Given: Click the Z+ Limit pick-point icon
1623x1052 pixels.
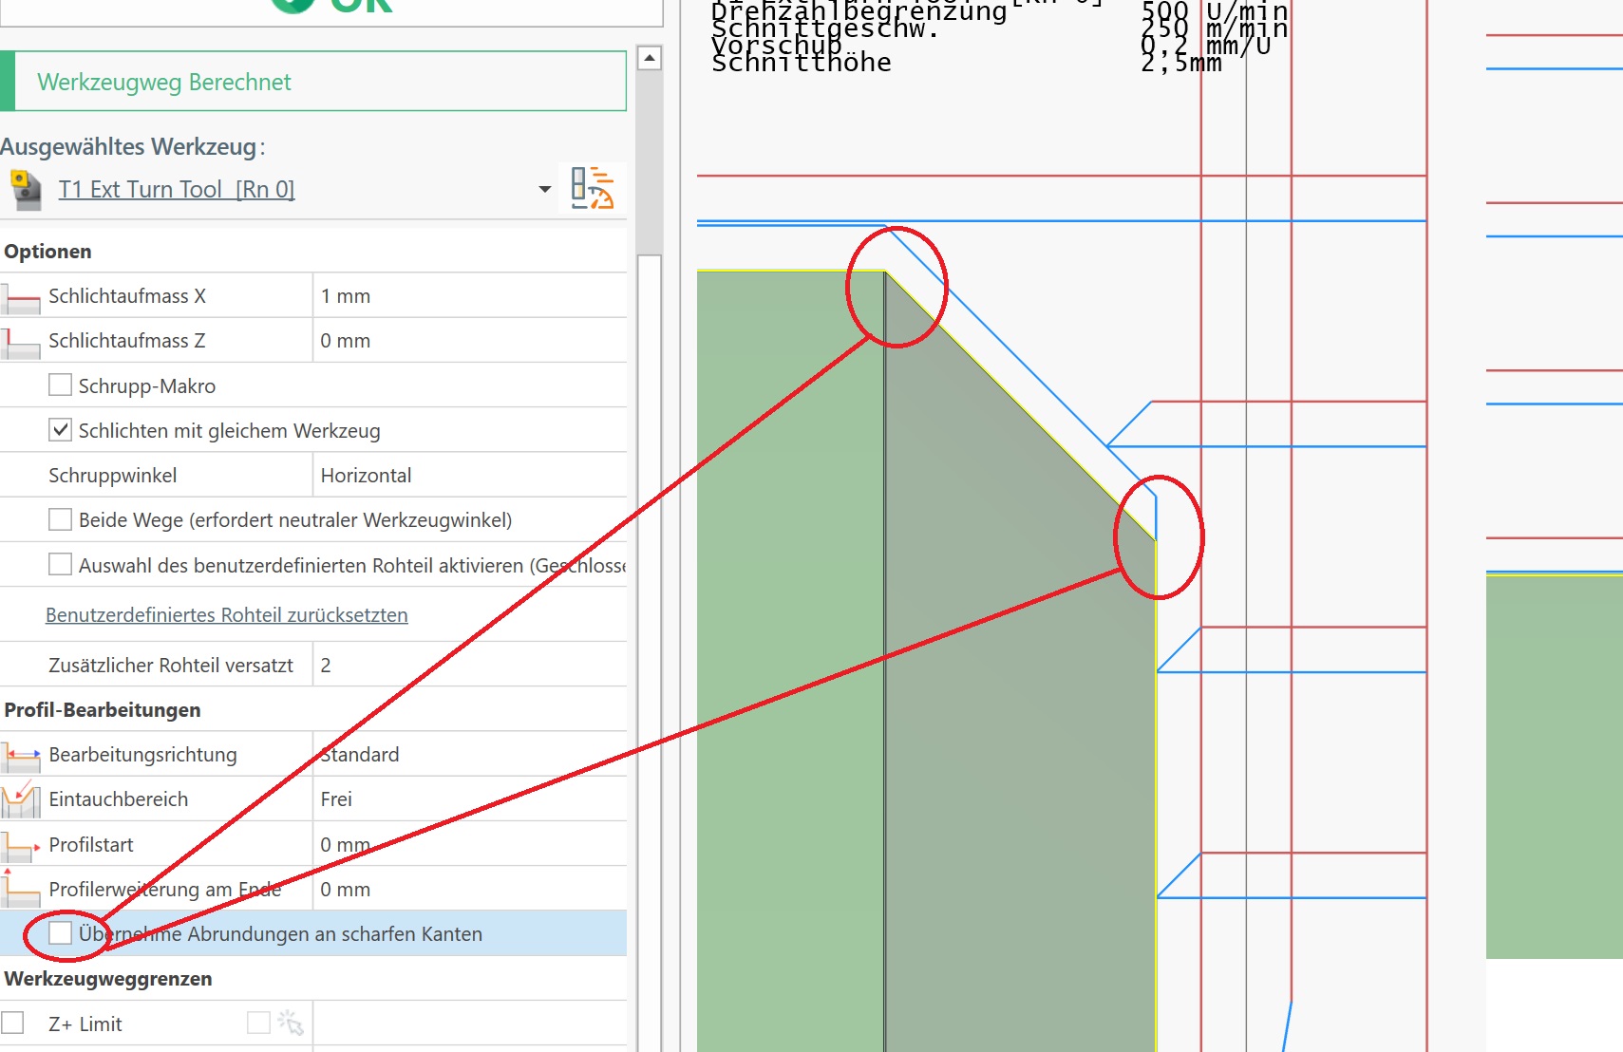Looking at the screenshot, I should tap(291, 1024).
